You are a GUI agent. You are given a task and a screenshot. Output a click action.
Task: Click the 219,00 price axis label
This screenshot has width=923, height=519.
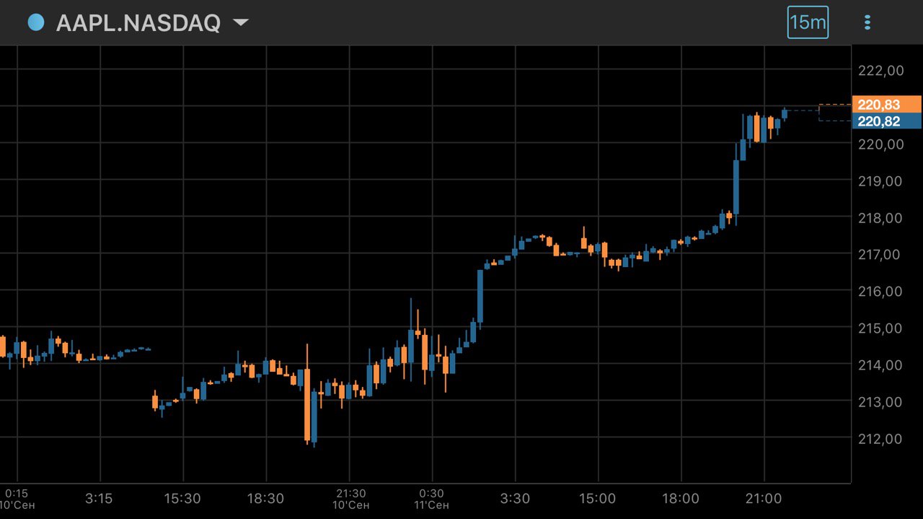tap(880, 181)
